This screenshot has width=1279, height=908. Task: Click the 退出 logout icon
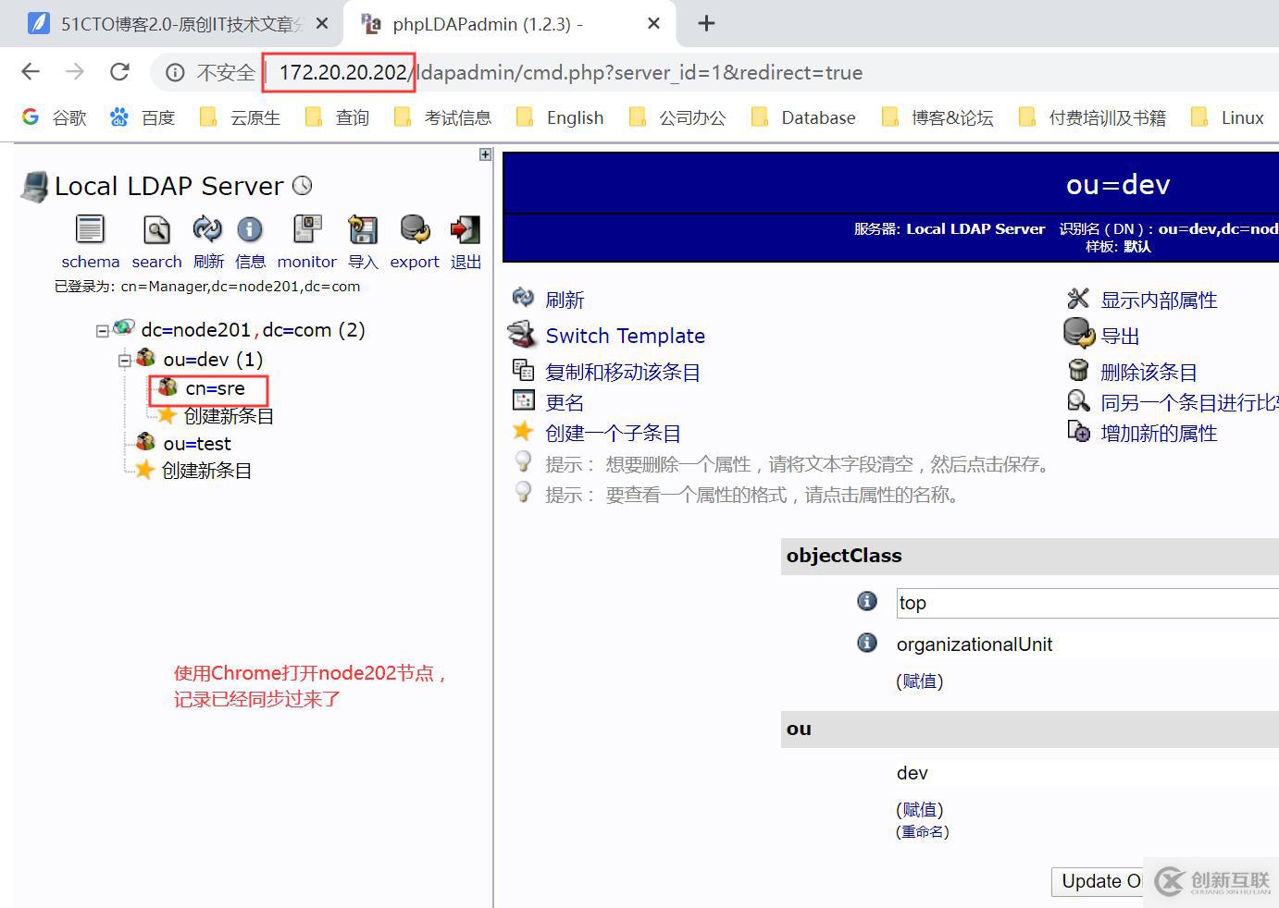[465, 229]
